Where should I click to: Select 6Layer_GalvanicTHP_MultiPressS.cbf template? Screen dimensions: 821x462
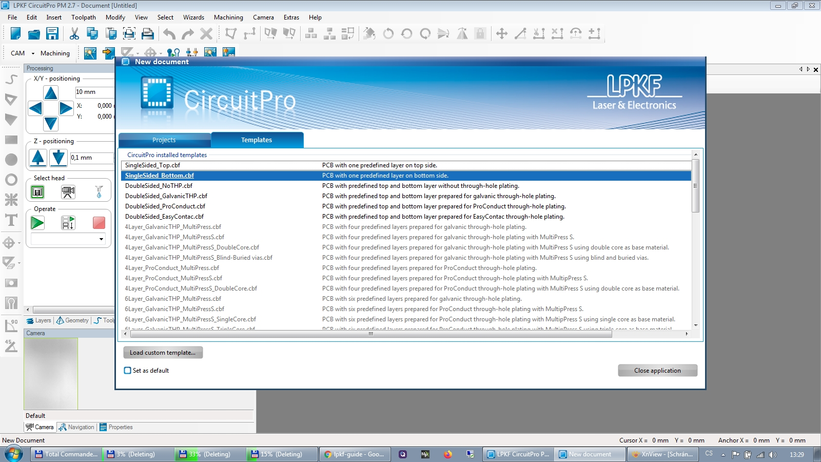tap(406, 309)
